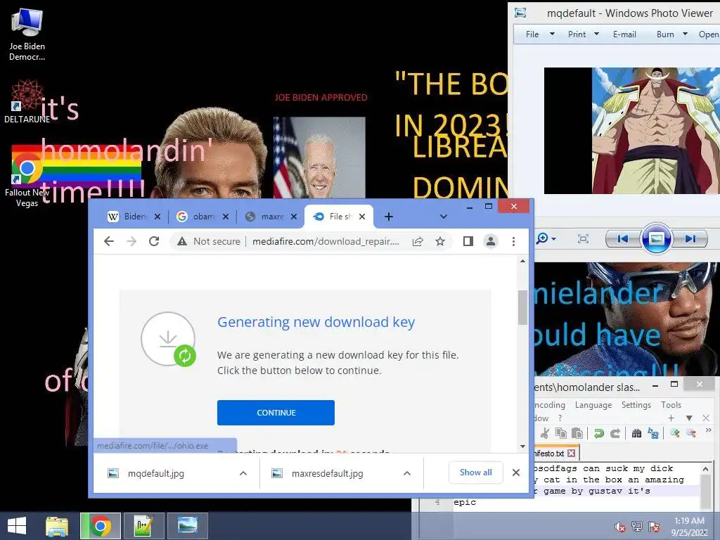Open Chrome profile avatar
This screenshot has width=720, height=540.
point(490,241)
